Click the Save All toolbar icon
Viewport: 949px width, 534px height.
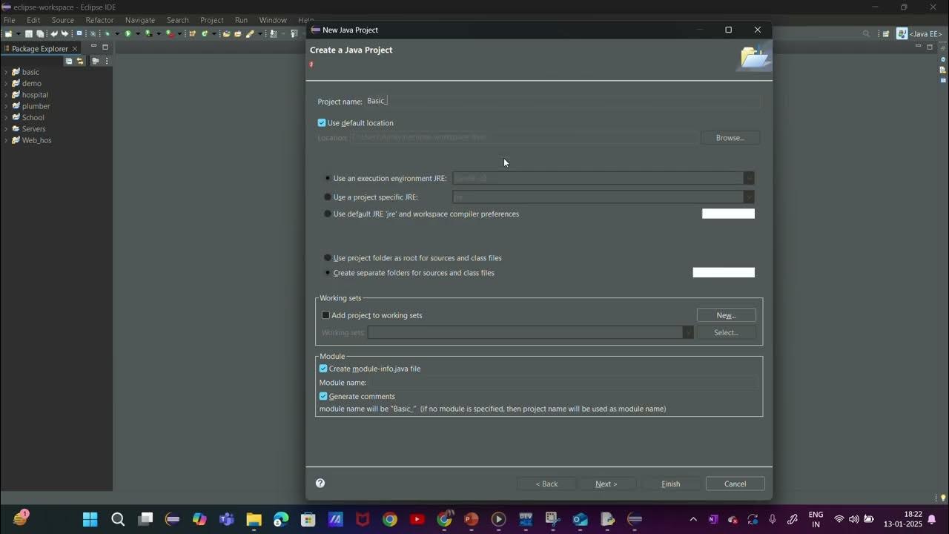pyautogui.click(x=40, y=33)
